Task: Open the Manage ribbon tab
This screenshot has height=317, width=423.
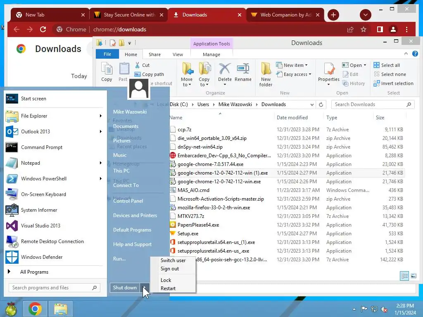Action: pyautogui.click(x=211, y=54)
